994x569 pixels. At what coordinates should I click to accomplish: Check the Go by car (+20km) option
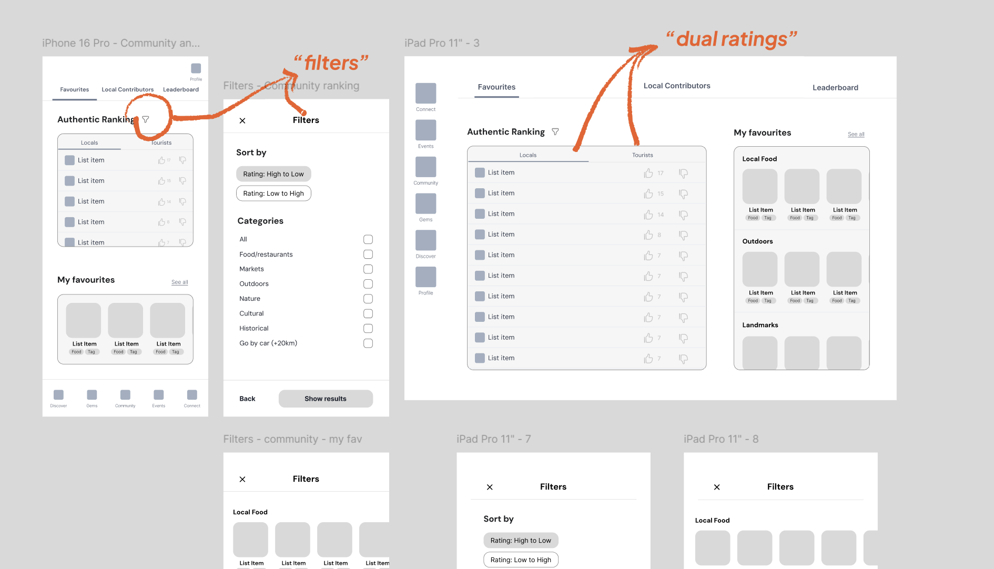click(368, 343)
